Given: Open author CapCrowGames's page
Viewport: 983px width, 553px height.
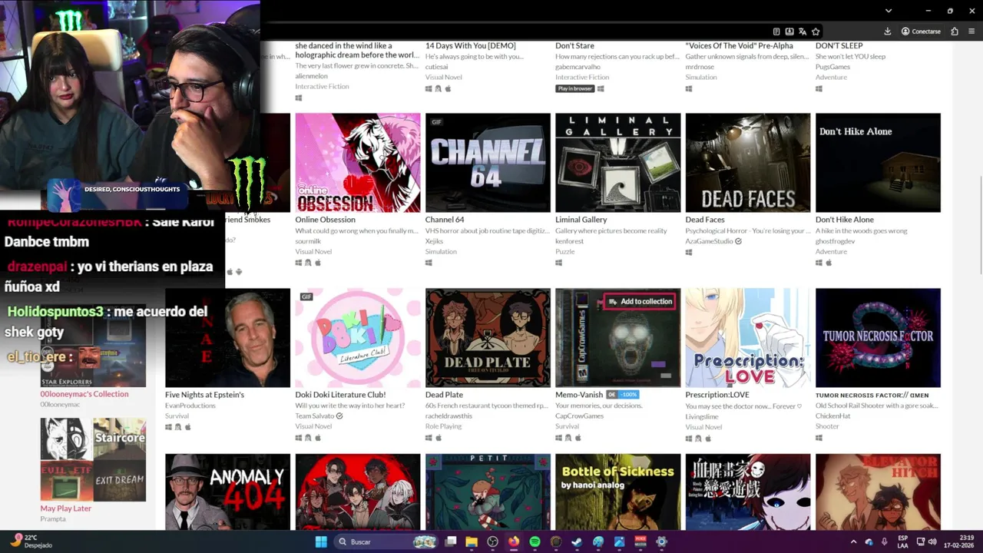Looking at the screenshot, I should (x=580, y=416).
